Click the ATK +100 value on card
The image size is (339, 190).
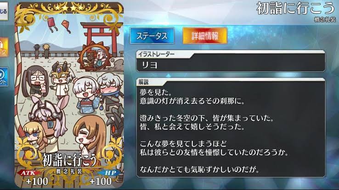[37, 181]
